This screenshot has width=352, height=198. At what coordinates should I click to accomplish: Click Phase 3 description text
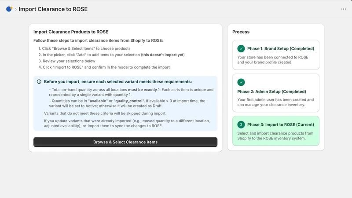[275, 136]
